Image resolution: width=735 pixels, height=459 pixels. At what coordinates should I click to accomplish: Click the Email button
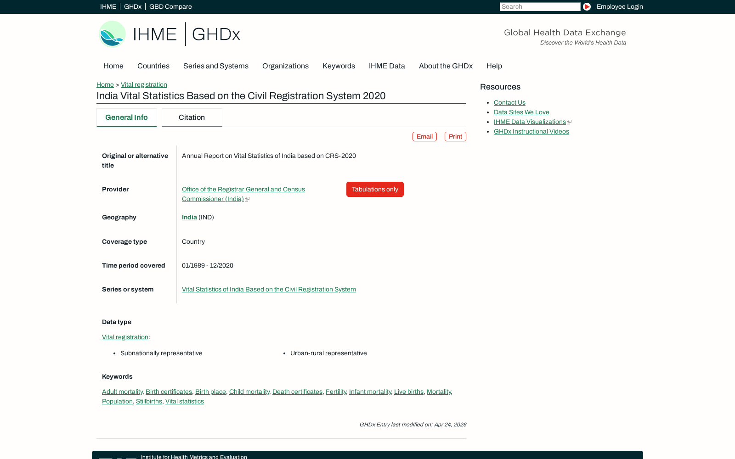(424, 136)
